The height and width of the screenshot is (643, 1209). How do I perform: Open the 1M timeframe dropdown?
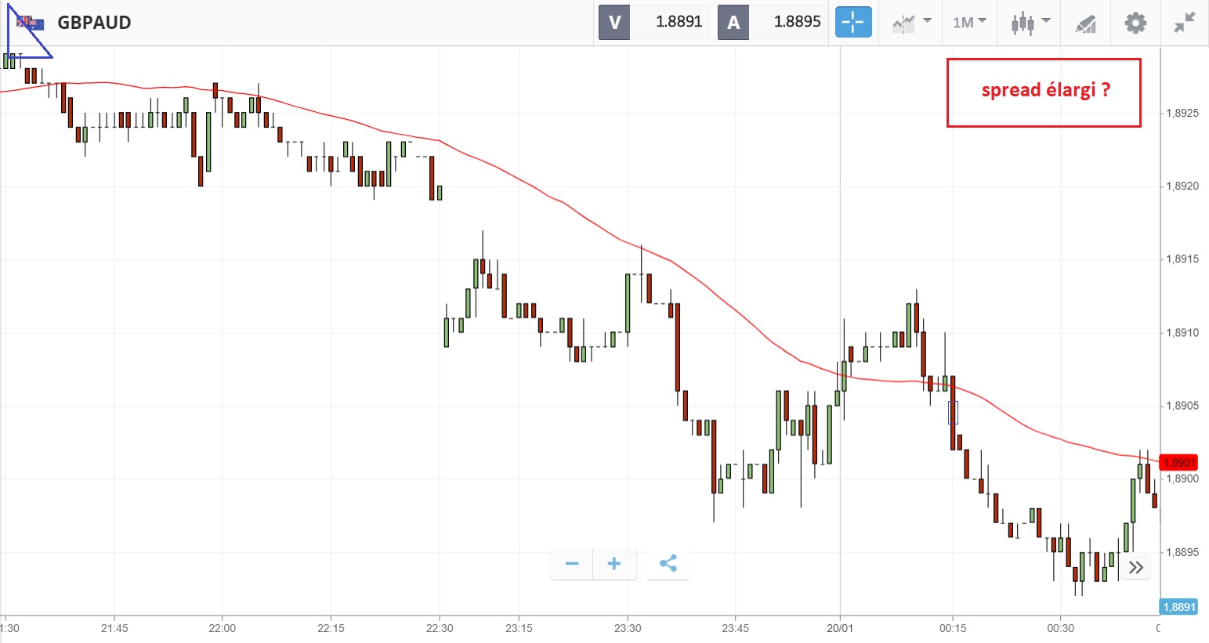(969, 22)
